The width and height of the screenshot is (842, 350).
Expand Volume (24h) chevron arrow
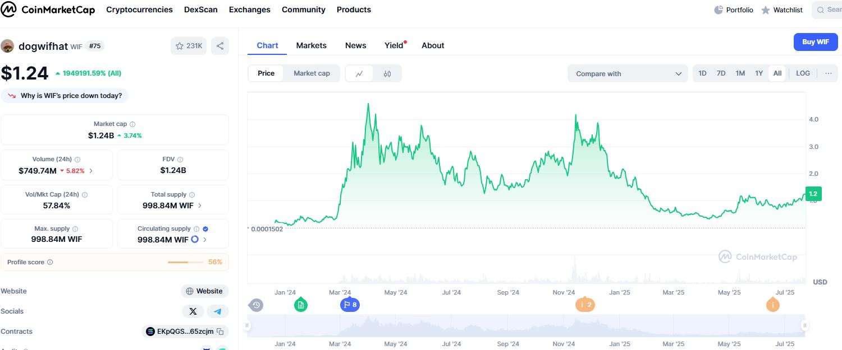pos(91,171)
